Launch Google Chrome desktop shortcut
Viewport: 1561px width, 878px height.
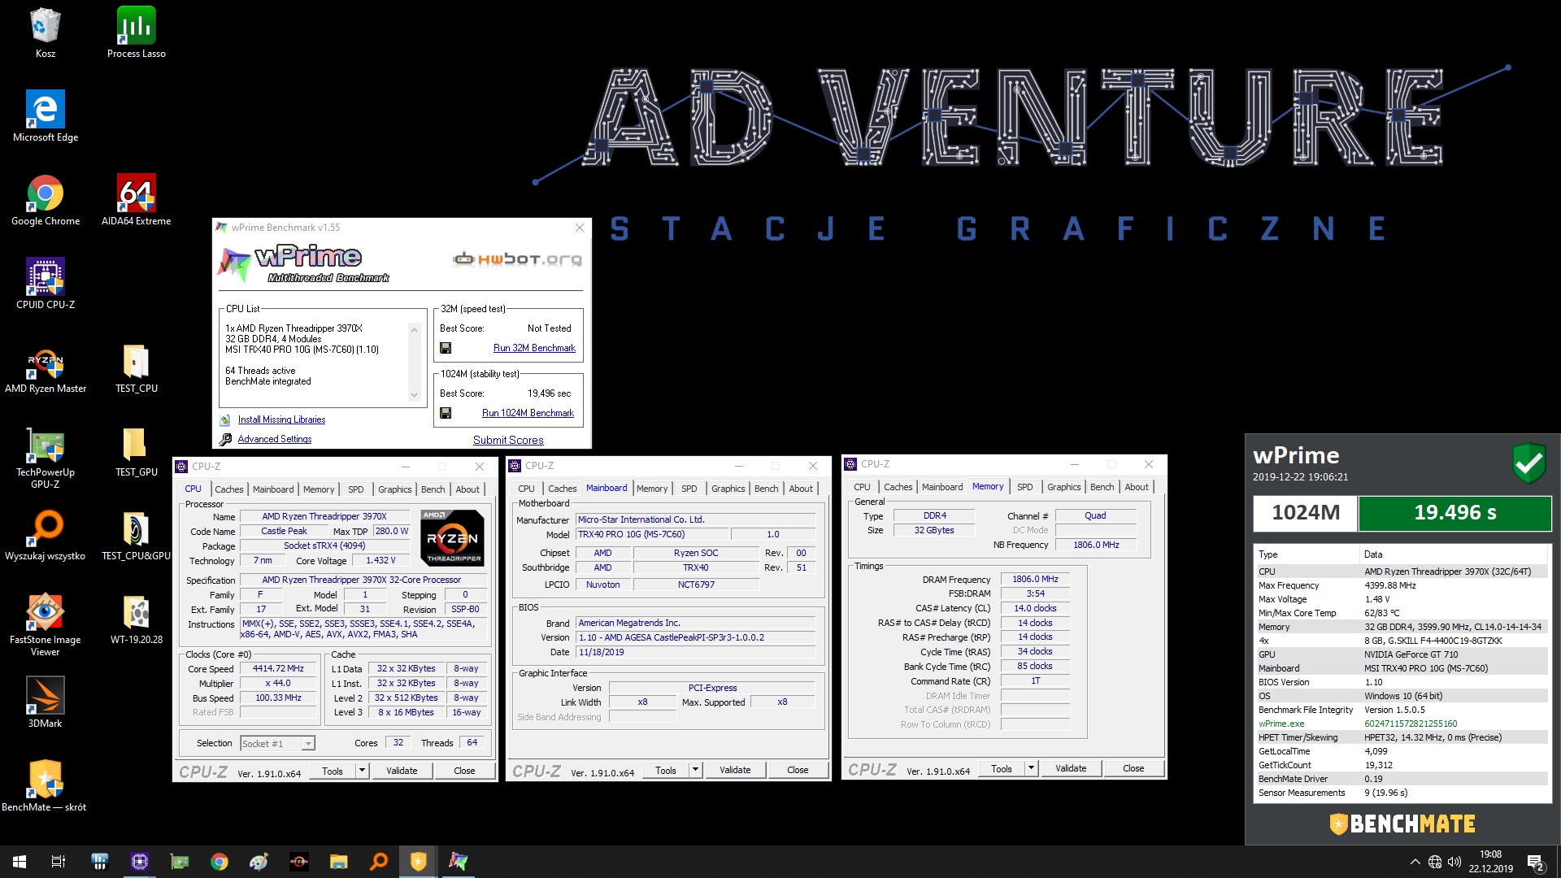coord(46,200)
